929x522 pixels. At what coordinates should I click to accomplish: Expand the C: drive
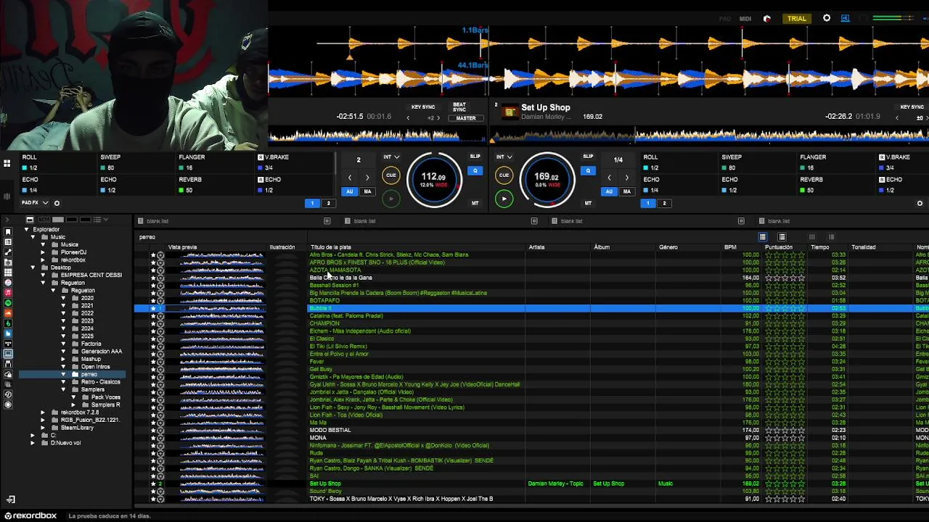pyautogui.click(x=33, y=435)
